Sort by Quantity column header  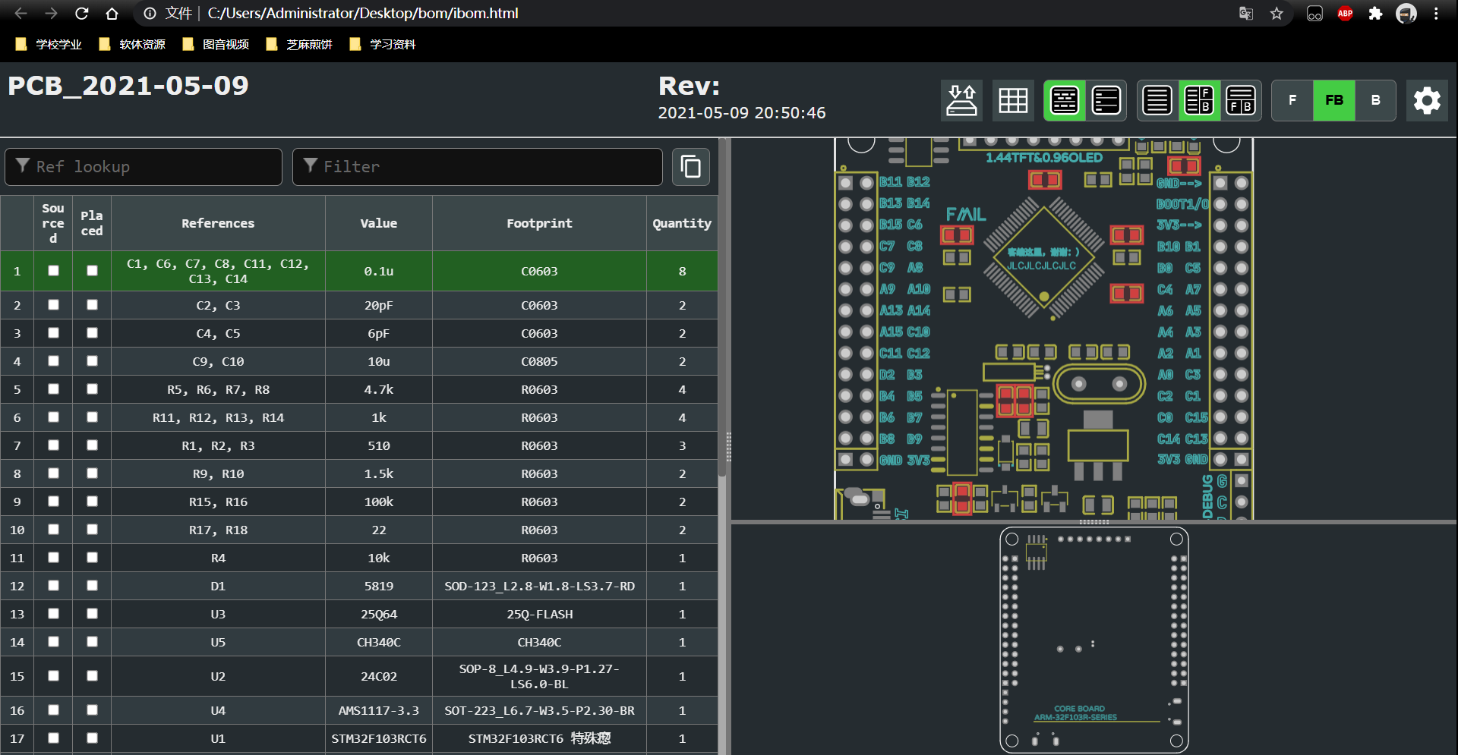[x=682, y=223]
